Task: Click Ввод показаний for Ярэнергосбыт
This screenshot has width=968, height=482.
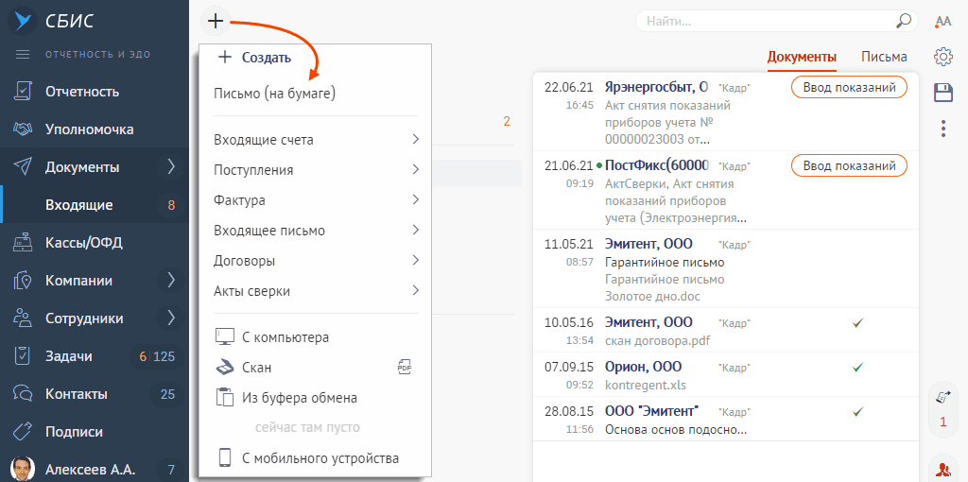Action: coord(848,87)
